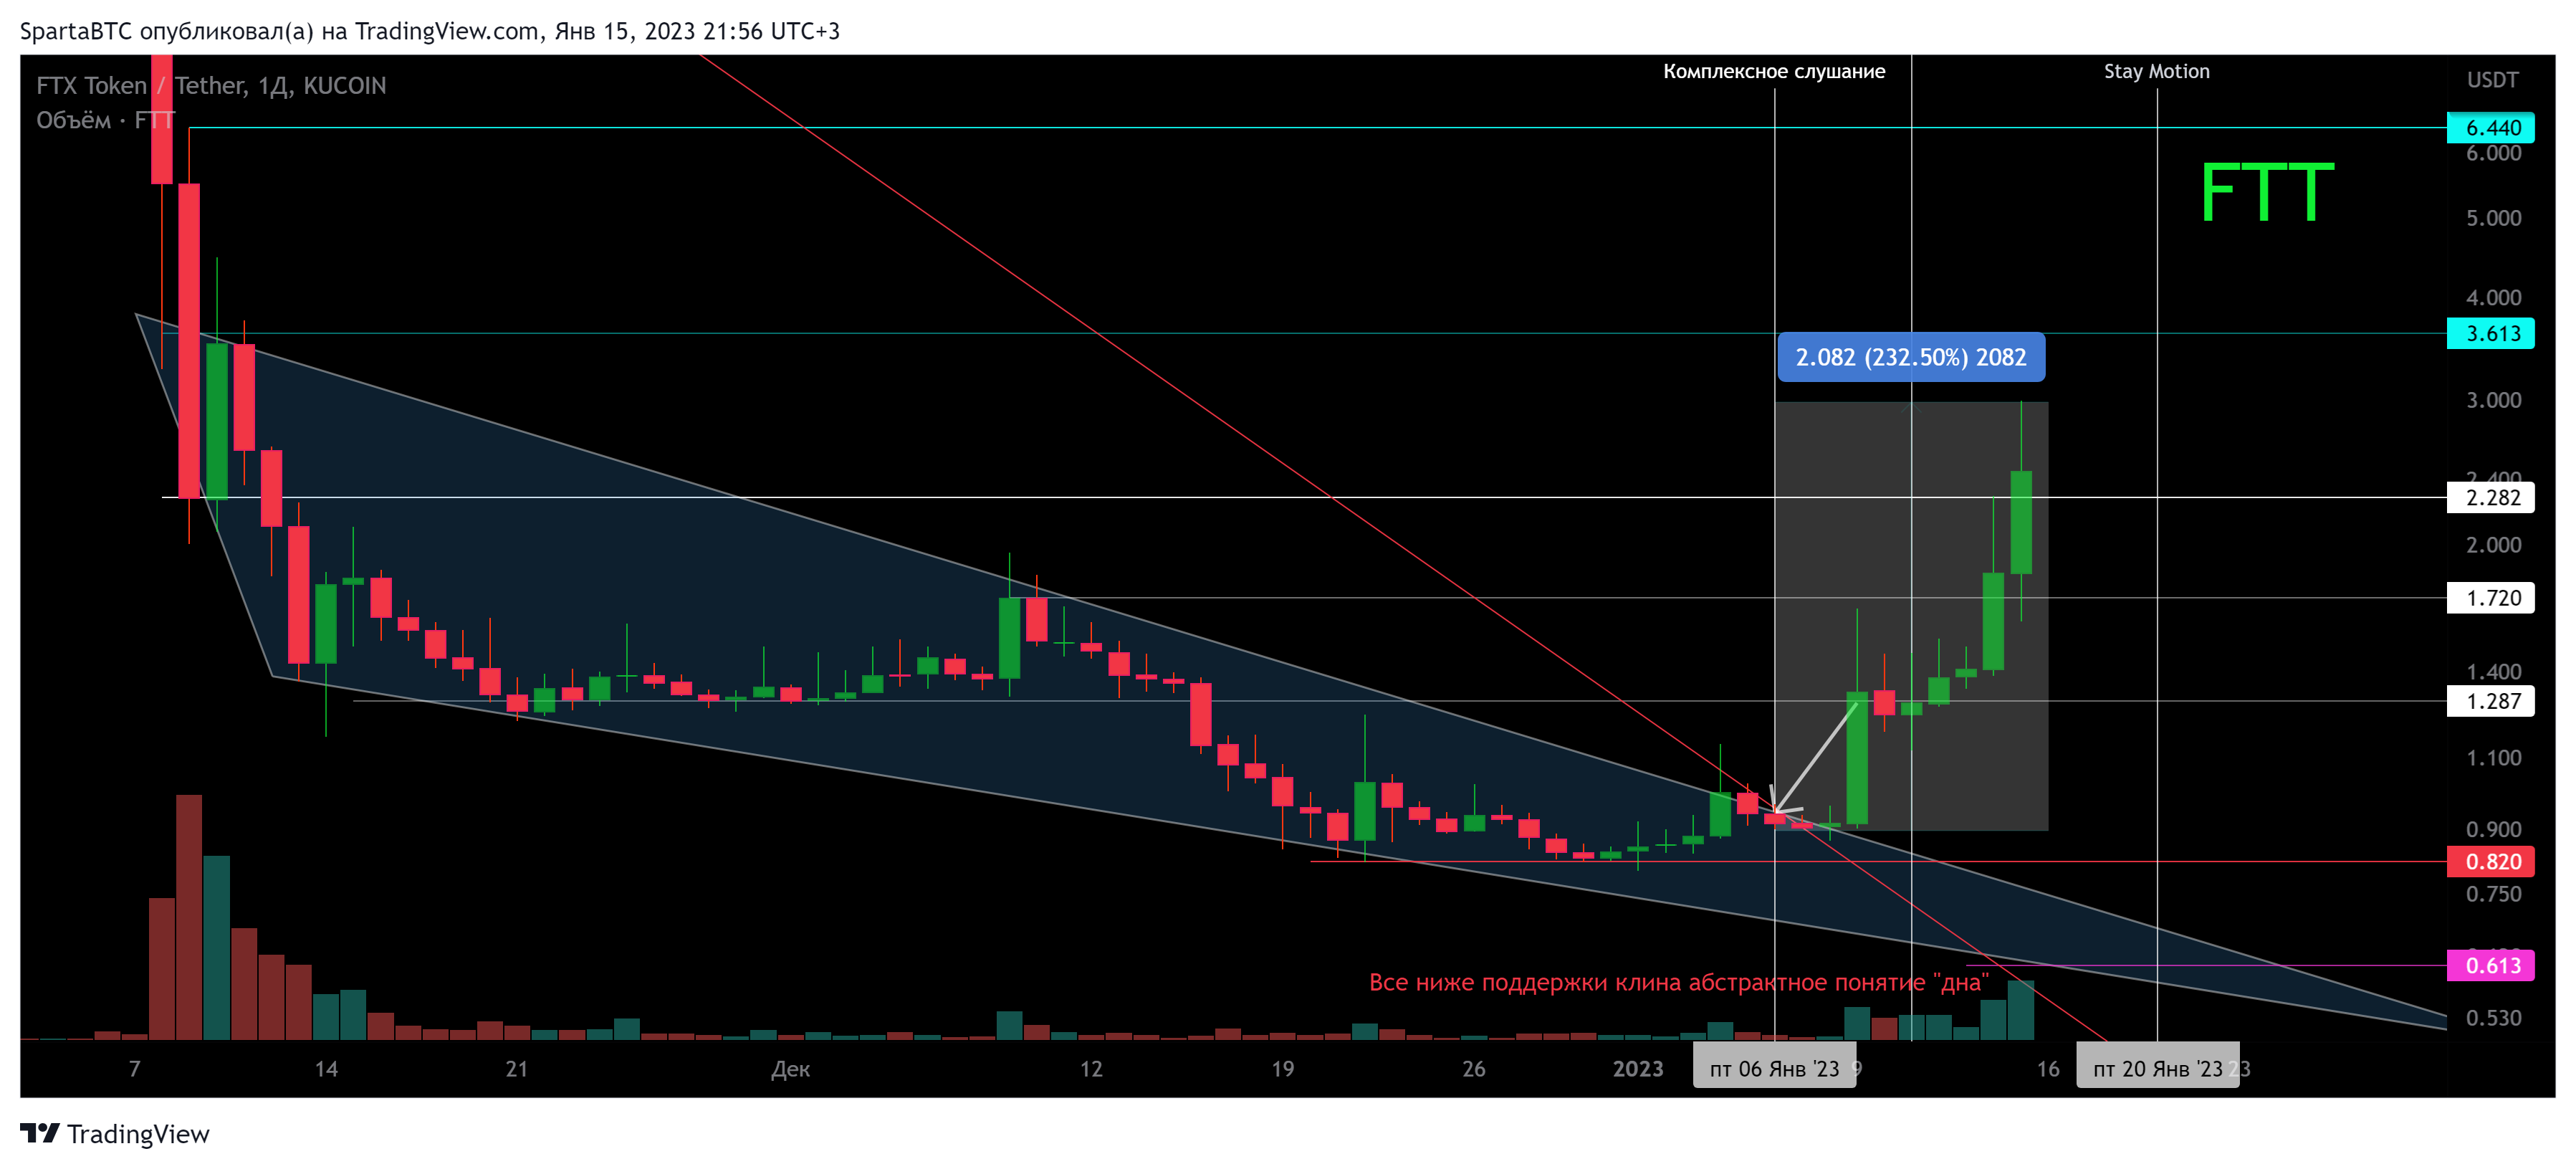This screenshot has width=2576, height=1169.
Task: Click the '21' date label on time axis
Action: (x=516, y=1069)
